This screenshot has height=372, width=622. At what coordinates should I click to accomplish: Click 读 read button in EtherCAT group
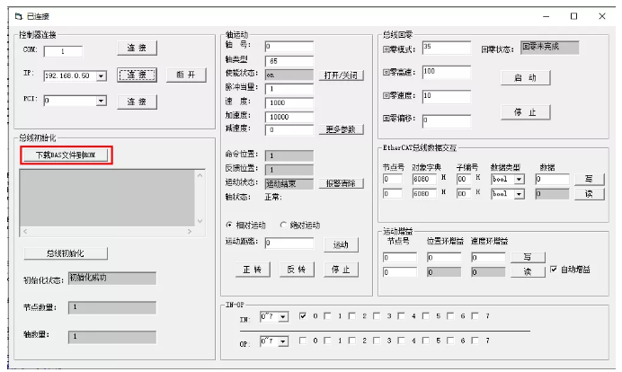[589, 193]
